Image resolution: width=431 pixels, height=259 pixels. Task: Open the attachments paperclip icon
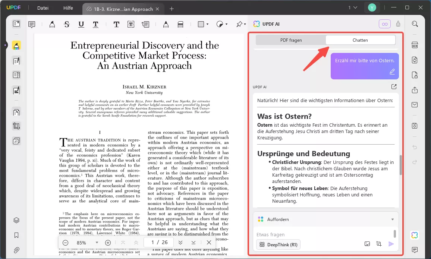tap(16, 250)
